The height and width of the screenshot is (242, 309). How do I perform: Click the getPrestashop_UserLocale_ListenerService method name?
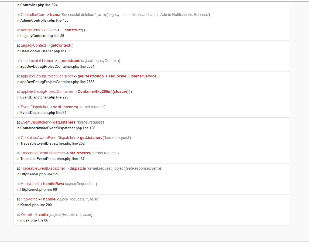click(x=117, y=76)
